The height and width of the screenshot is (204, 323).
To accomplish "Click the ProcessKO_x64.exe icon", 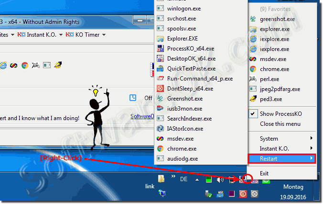I will 160,49.
